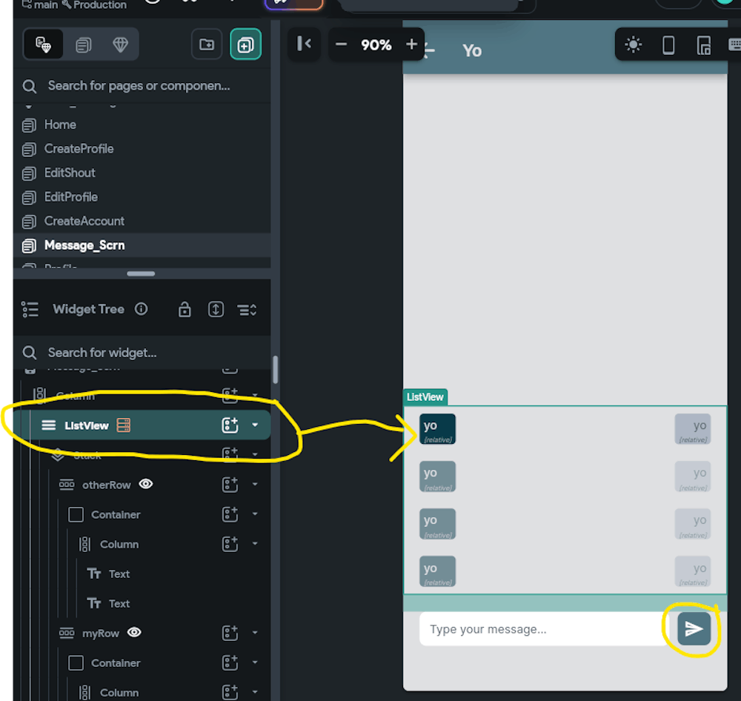Click the orange generated-children icon beside ListView
The height and width of the screenshot is (701, 741).
[x=123, y=425]
